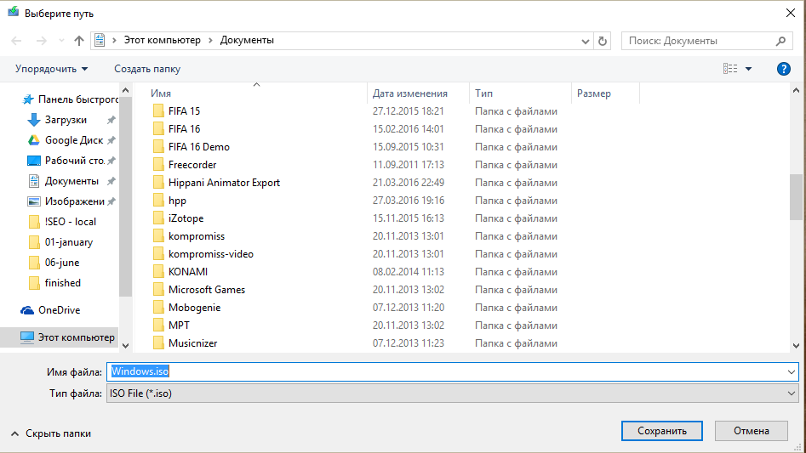
Task: Click date 21.03.2016 22:49 cell
Action: [409, 183]
